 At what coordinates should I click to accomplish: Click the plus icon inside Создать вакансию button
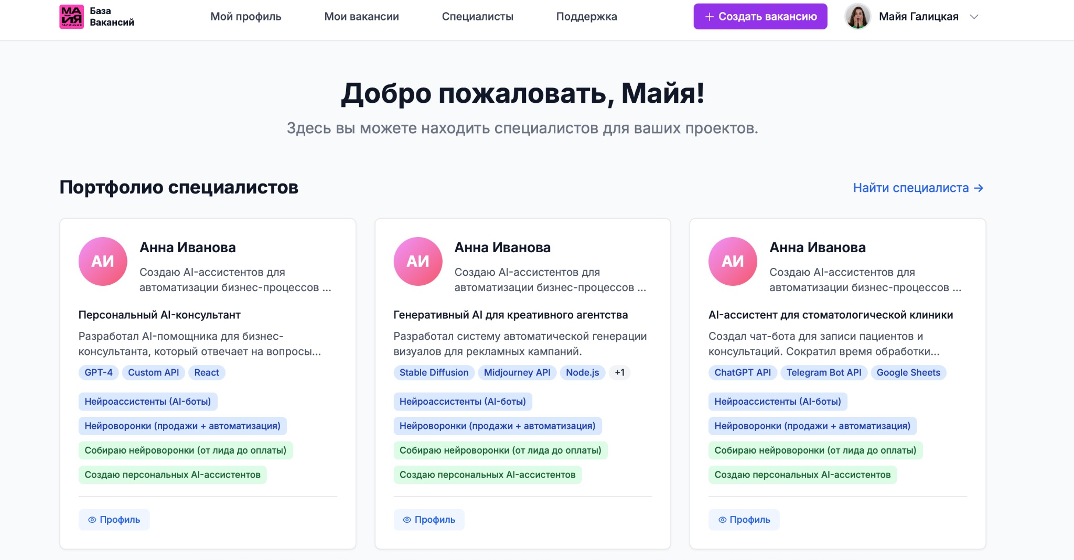click(x=708, y=16)
